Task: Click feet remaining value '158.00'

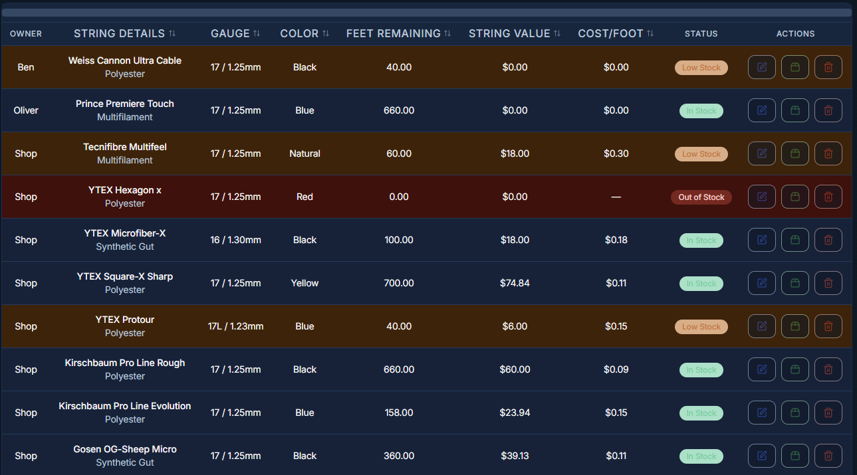Action: pyautogui.click(x=399, y=413)
